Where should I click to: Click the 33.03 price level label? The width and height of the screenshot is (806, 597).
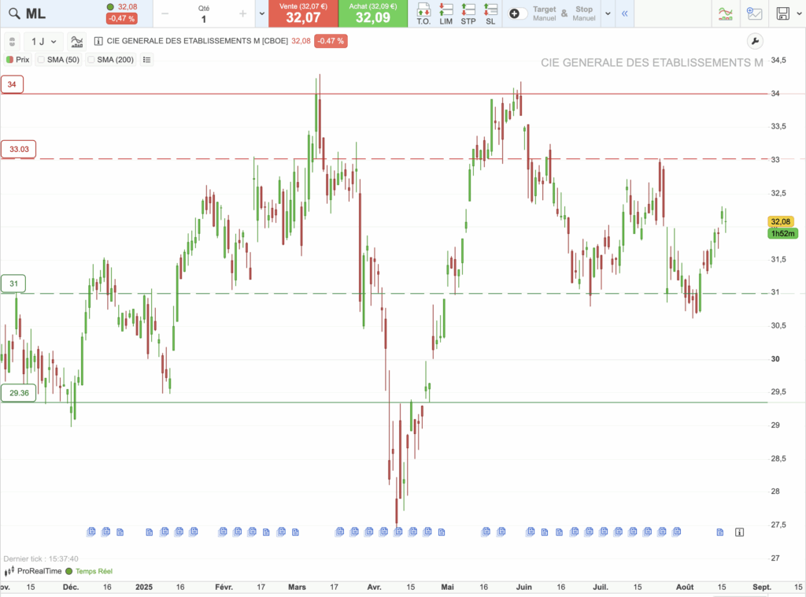[x=19, y=149]
